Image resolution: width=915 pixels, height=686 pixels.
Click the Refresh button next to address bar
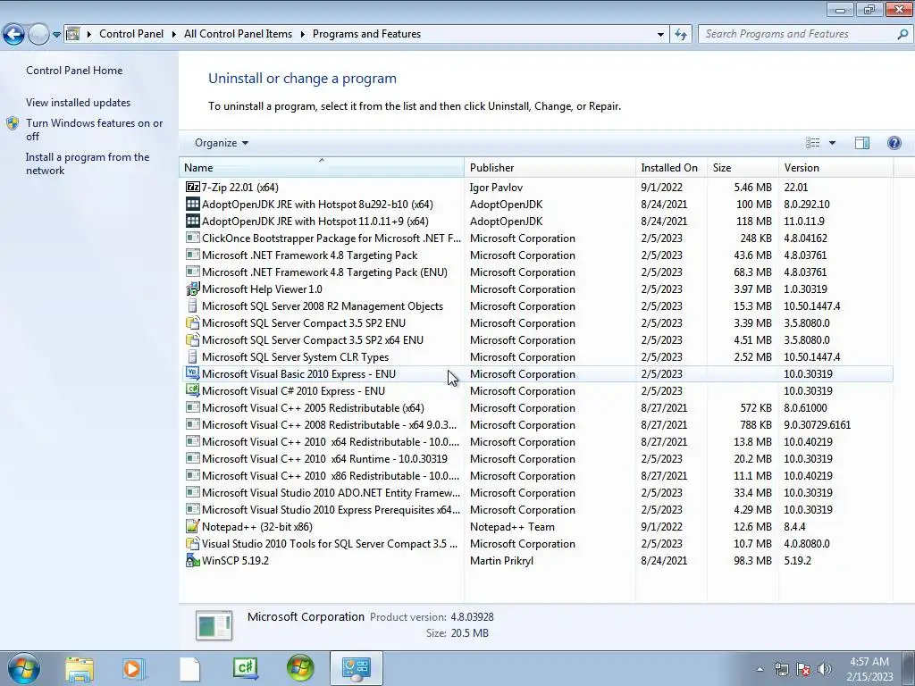[680, 34]
